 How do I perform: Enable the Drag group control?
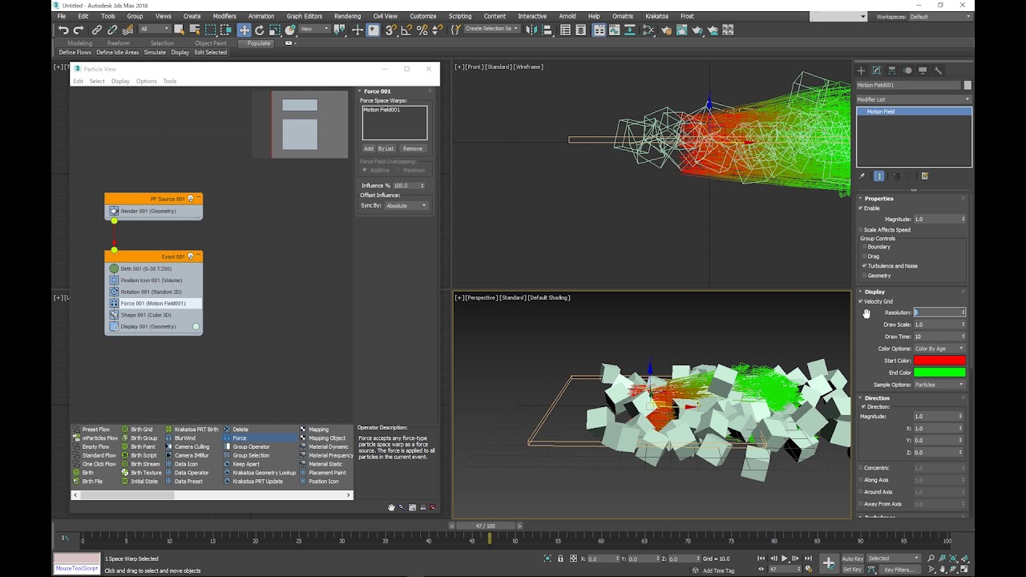point(865,256)
